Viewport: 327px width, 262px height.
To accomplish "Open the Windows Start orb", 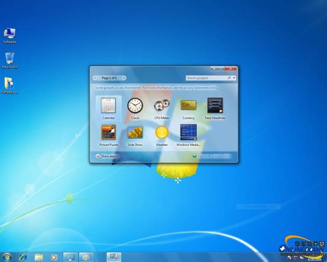I will 7,257.
